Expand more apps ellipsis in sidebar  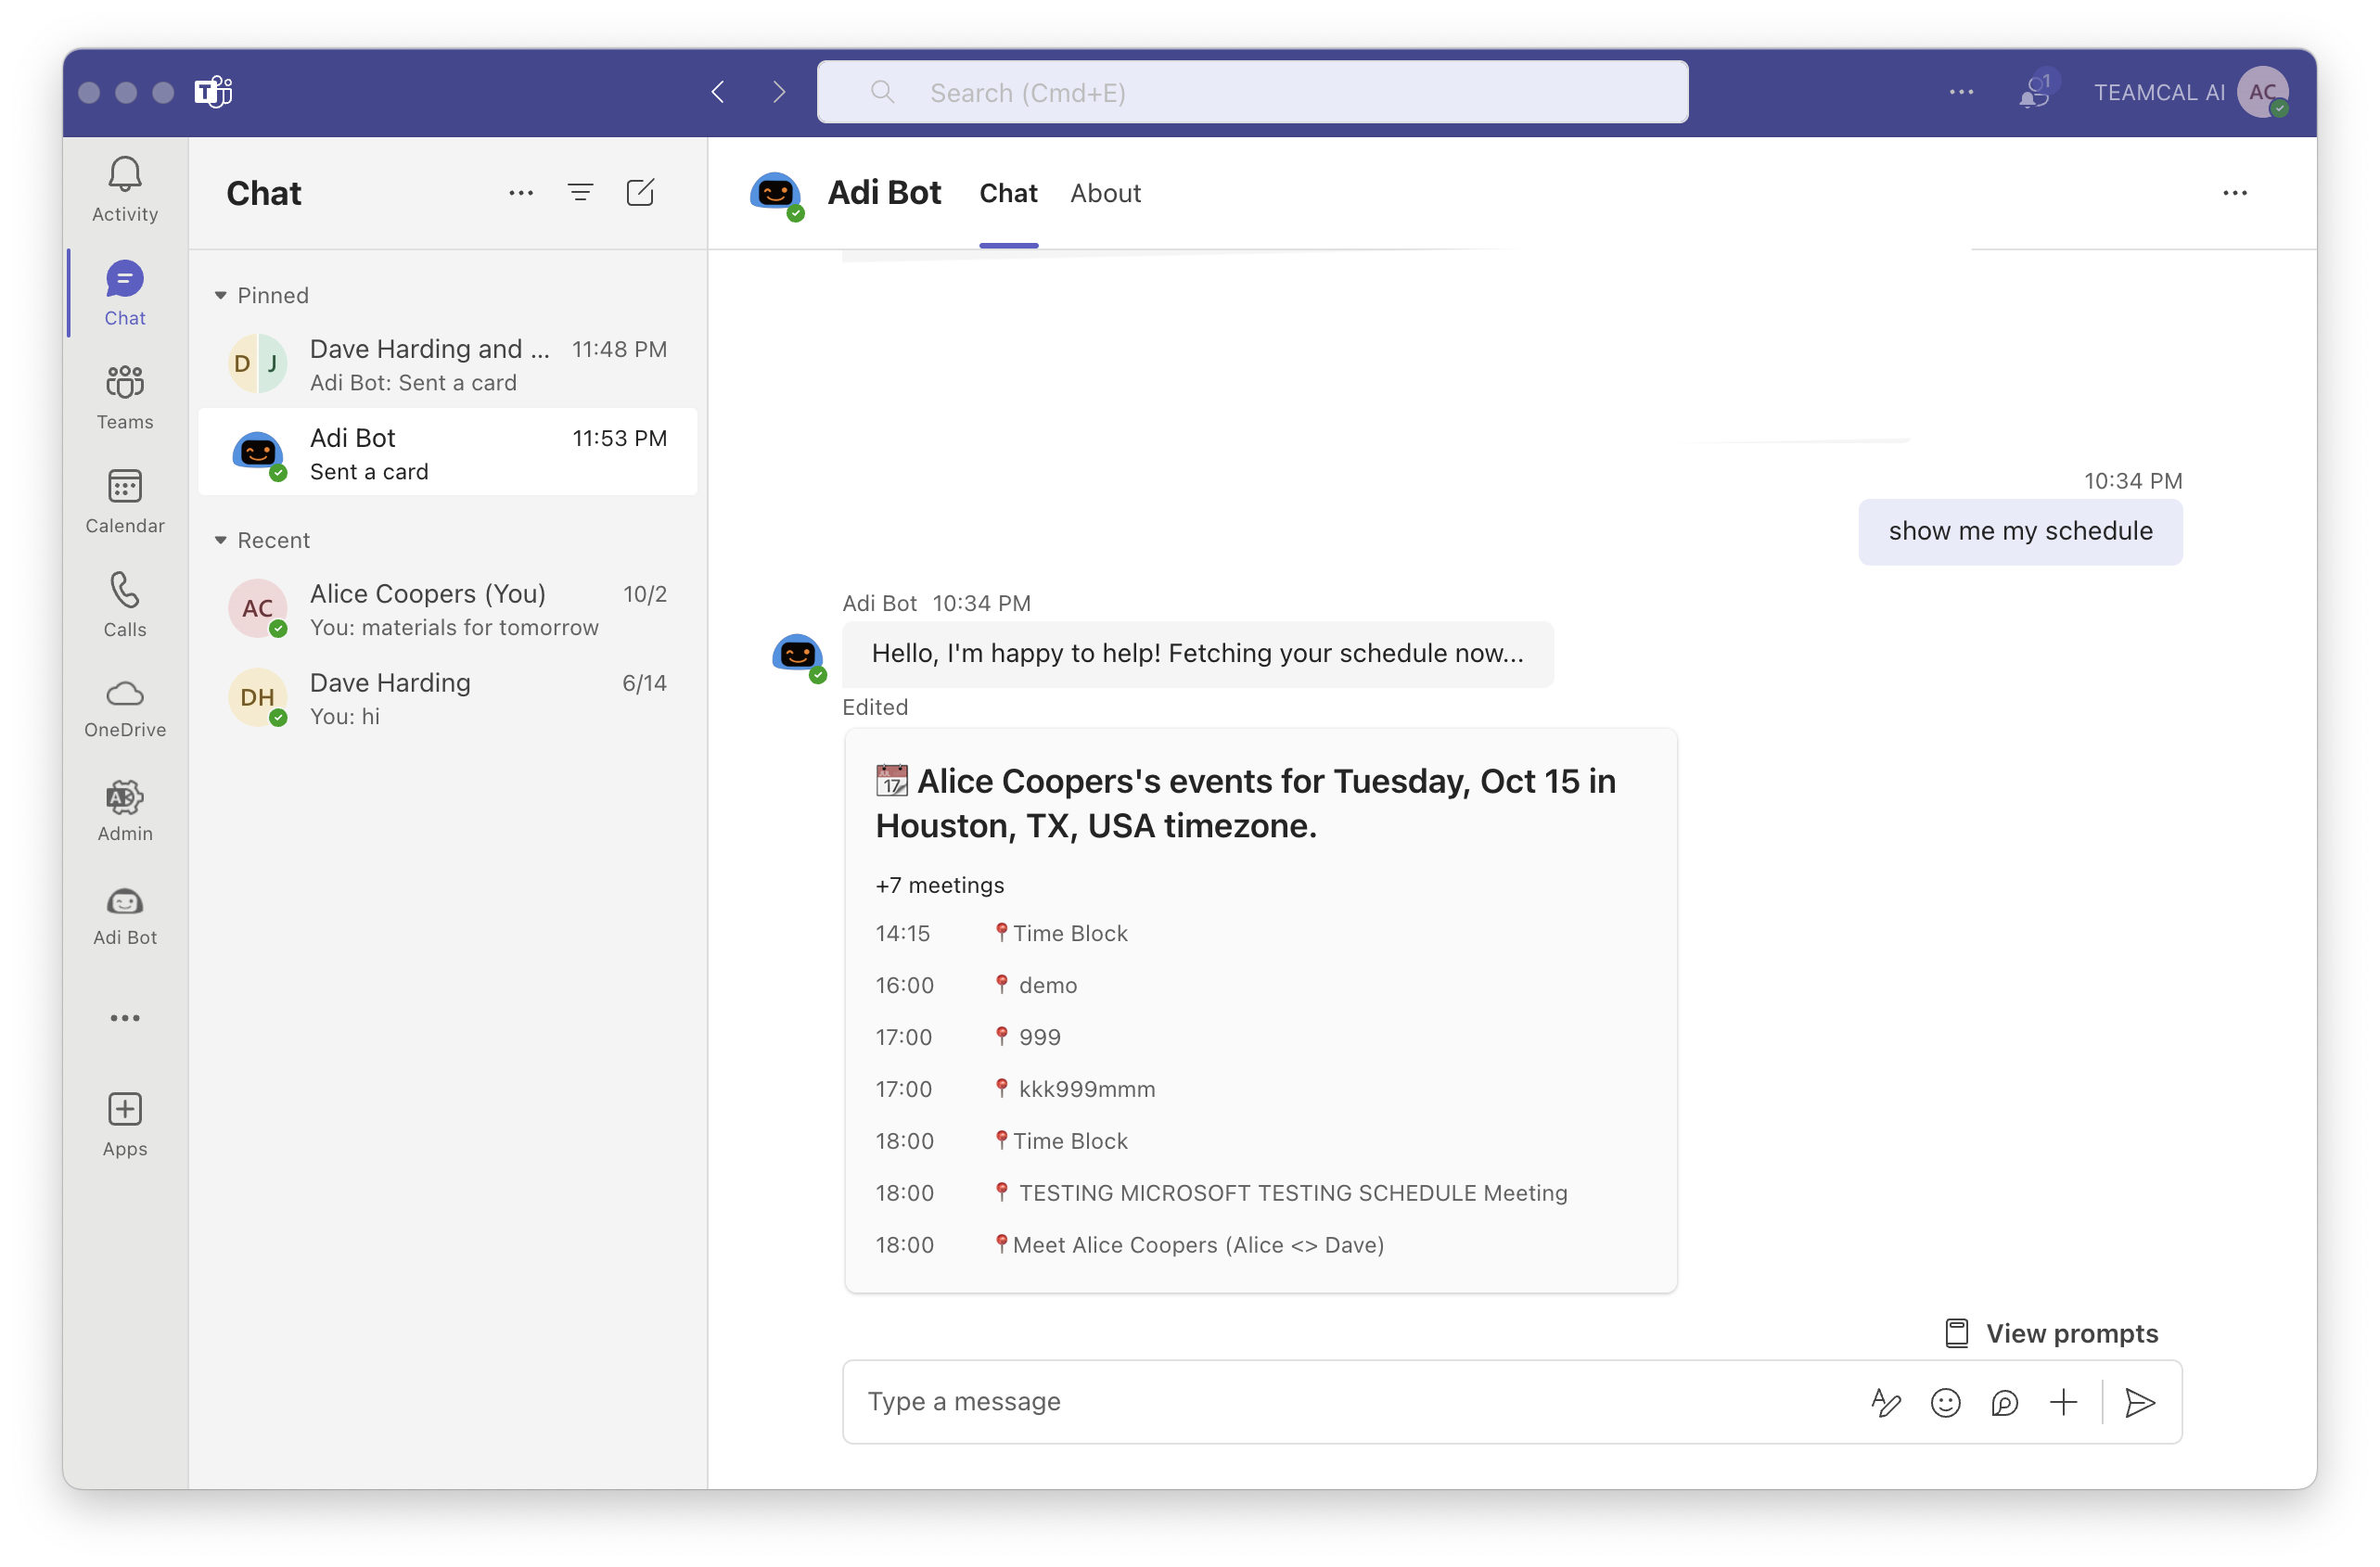tap(125, 1018)
